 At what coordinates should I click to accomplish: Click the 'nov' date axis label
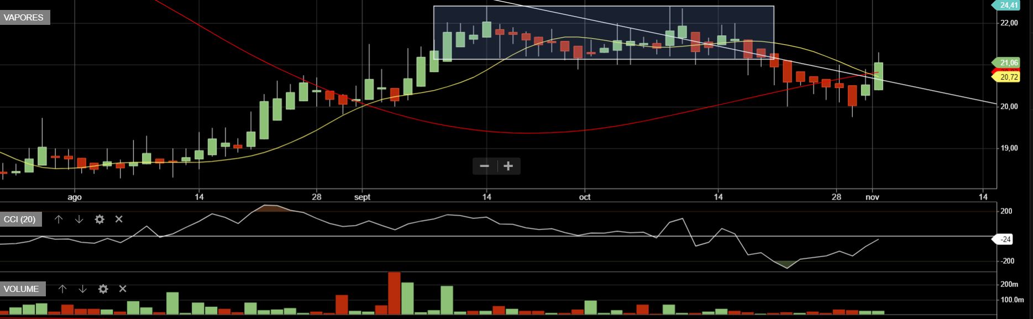click(x=872, y=197)
